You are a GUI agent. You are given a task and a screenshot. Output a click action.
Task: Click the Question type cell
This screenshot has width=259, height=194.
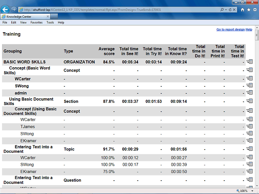click(72, 180)
